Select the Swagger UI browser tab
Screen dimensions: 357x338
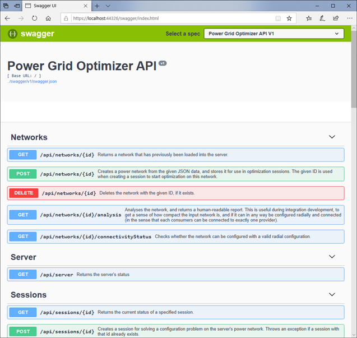[57, 6]
